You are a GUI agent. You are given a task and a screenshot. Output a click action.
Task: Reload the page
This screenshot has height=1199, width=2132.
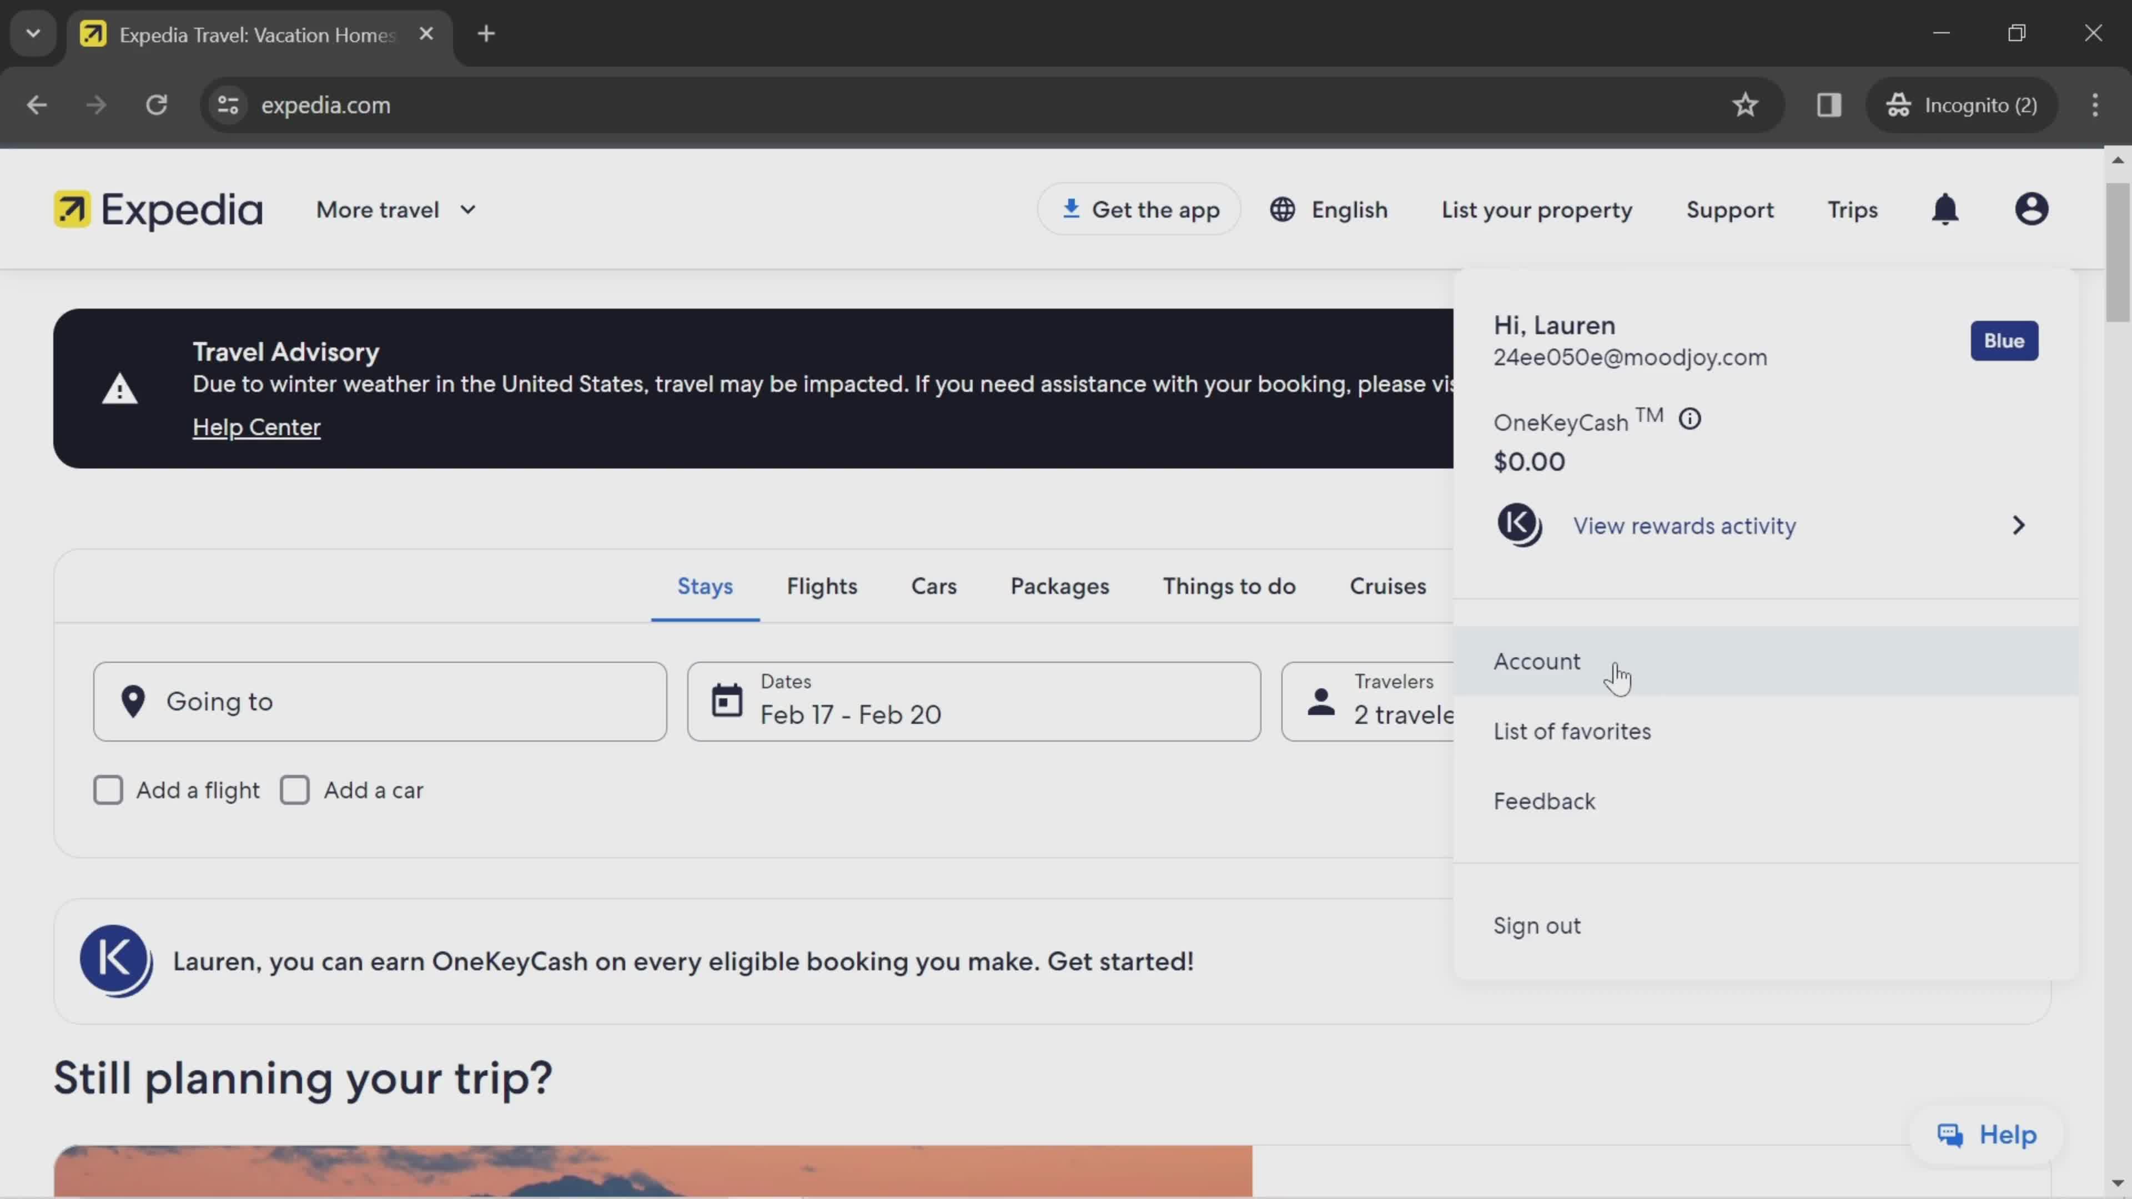click(157, 105)
